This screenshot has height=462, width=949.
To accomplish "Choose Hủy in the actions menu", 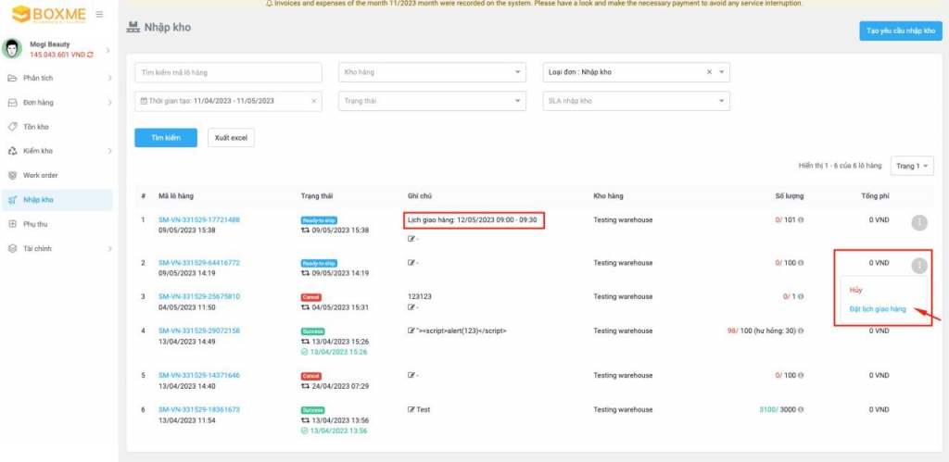I will [x=855, y=291].
